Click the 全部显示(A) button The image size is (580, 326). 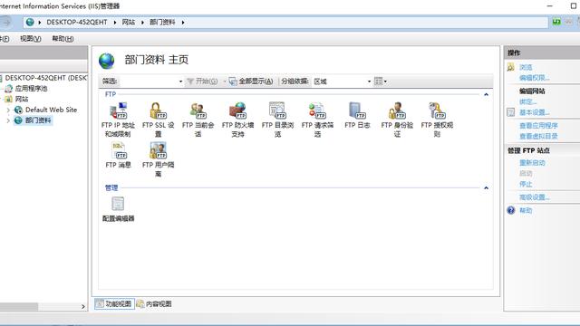coord(251,81)
